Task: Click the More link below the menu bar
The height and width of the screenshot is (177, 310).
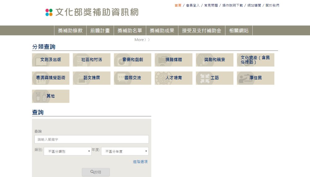Action: pos(142,40)
